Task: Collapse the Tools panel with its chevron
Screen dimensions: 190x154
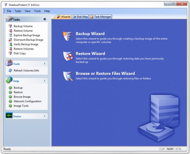Action: pyautogui.click(x=45, y=63)
